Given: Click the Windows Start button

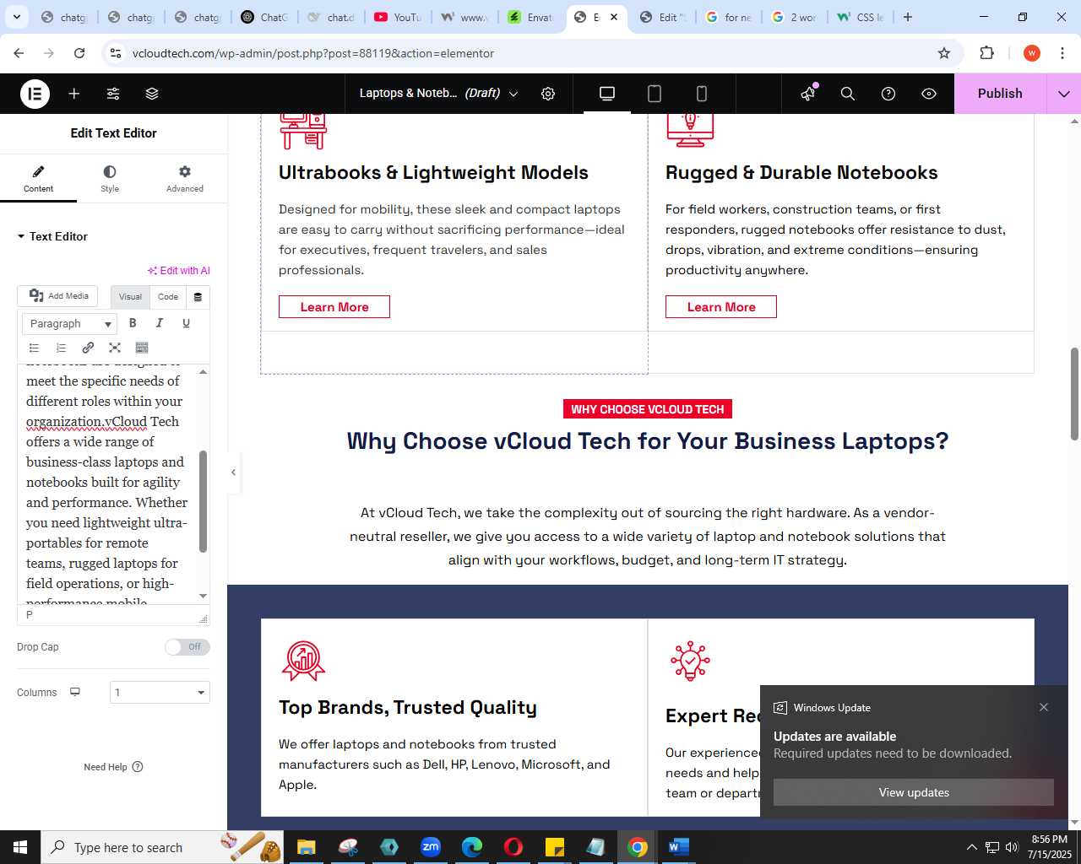Looking at the screenshot, I should click(x=20, y=847).
